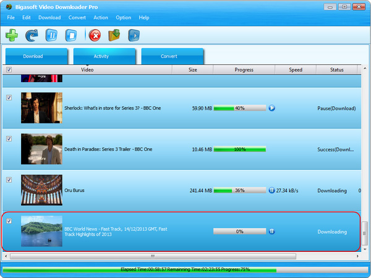Open the Action menu

(x=101, y=17)
